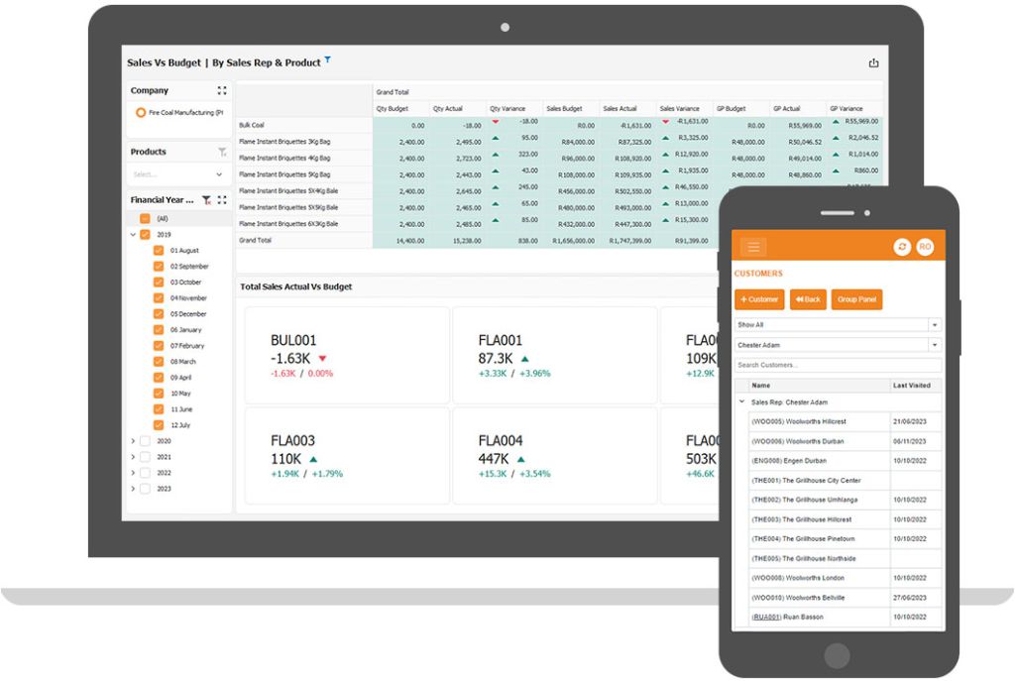Click the + Customer button

[759, 299]
